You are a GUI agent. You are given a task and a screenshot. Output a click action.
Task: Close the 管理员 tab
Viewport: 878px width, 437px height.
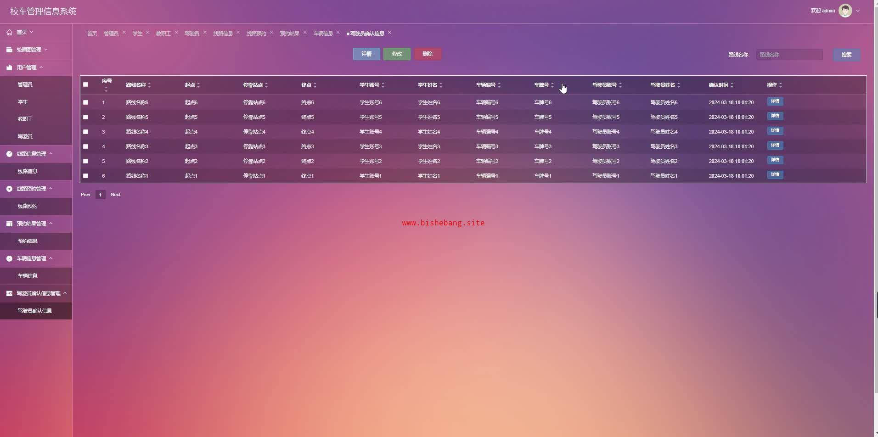[124, 32]
